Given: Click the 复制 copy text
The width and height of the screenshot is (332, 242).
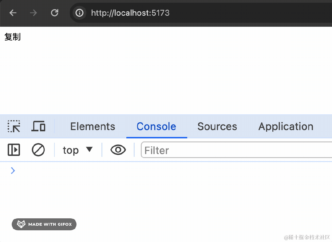Looking at the screenshot, I should 13,37.
